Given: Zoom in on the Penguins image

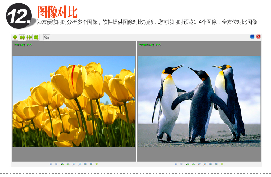Looking at the screenshot, I should (199, 164).
